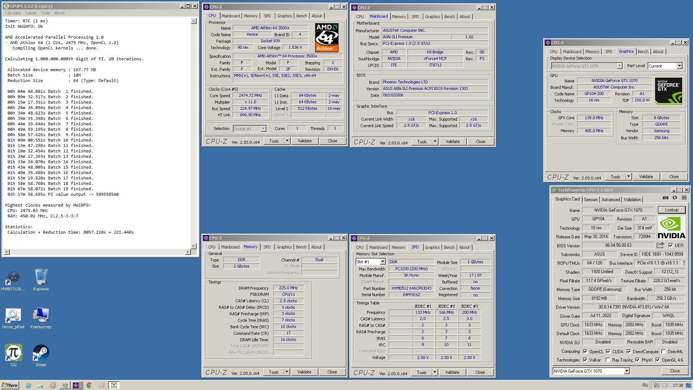
Task: Select the Steam desktop shortcut
Action: [x=41, y=356]
